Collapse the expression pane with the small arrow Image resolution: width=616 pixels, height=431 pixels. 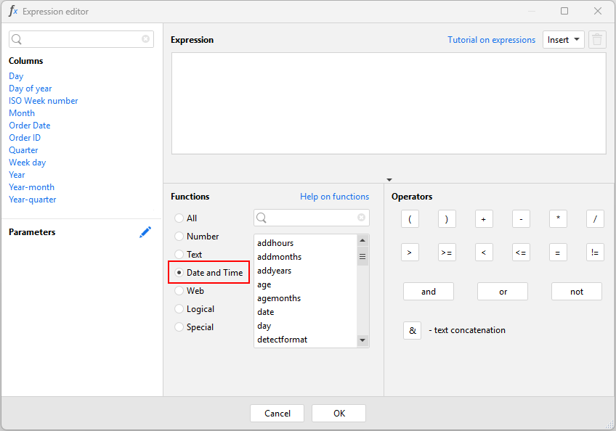[x=389, y=180]
